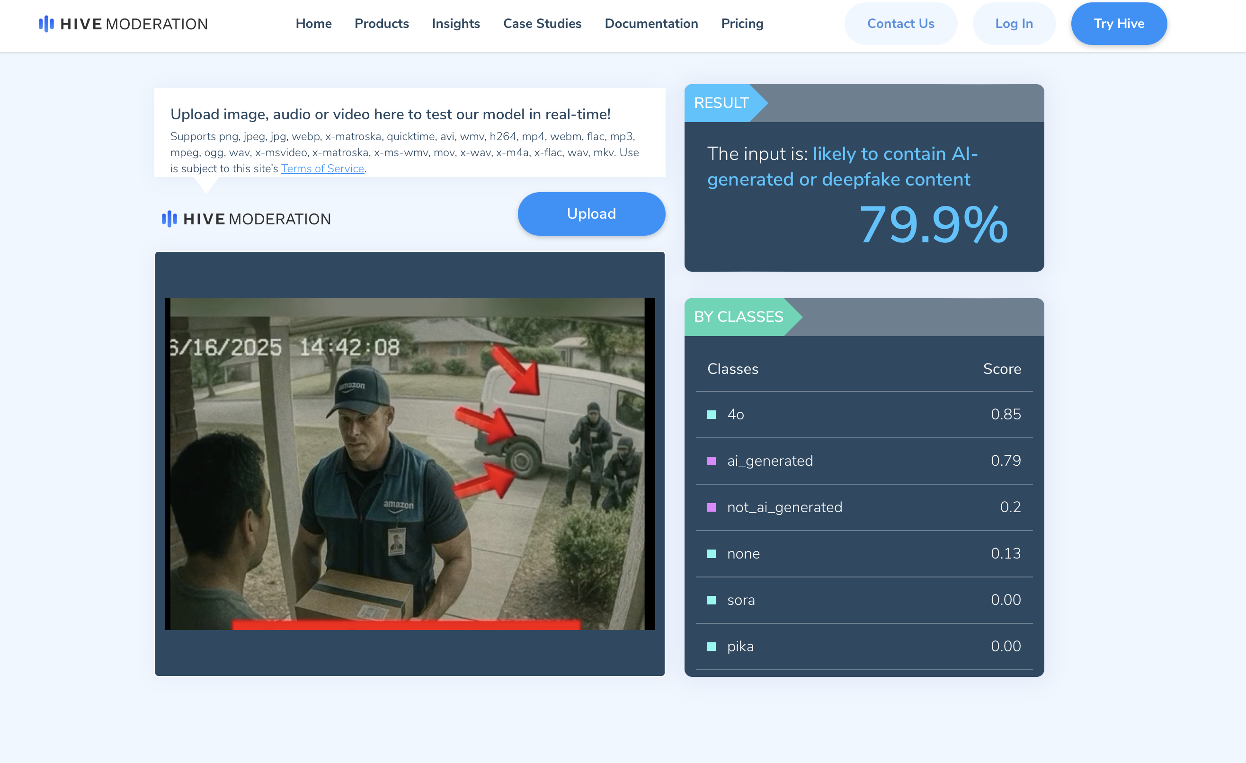
Task: Open the Terms of Service link
Action: tap(323, 169)
